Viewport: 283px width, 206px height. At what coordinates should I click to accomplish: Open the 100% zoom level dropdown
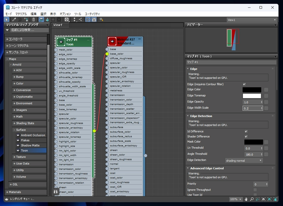[236, 199]
